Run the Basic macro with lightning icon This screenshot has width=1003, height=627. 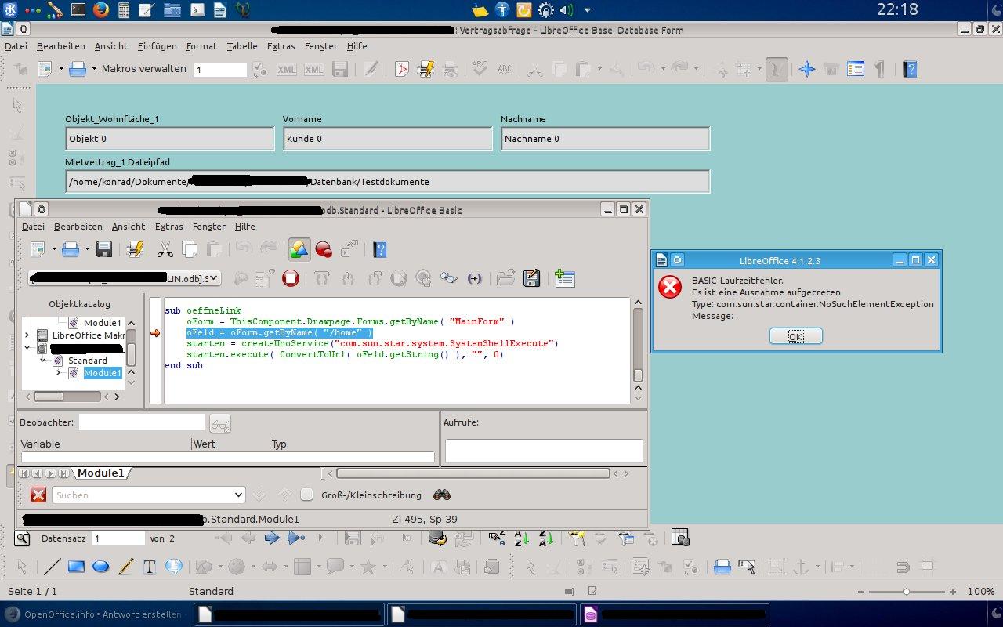(135, 249)
